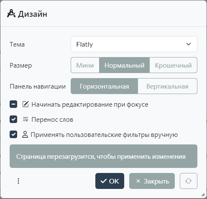Image resolution: width=207 pixels, height=199 pixels.
Task: Click the design compass icon in header
Action: tap(11, 13)
